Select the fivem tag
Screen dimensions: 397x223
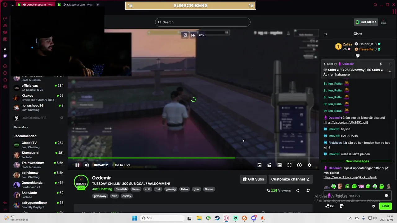point(136,189)
